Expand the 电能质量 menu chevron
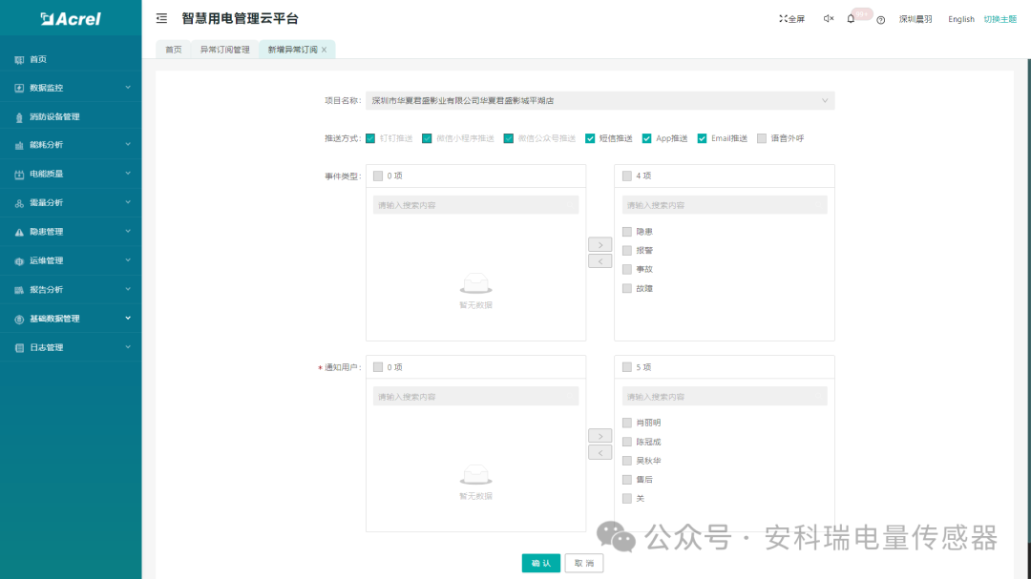The width and height of the screenshot is (1031, 579). point(128,174)
